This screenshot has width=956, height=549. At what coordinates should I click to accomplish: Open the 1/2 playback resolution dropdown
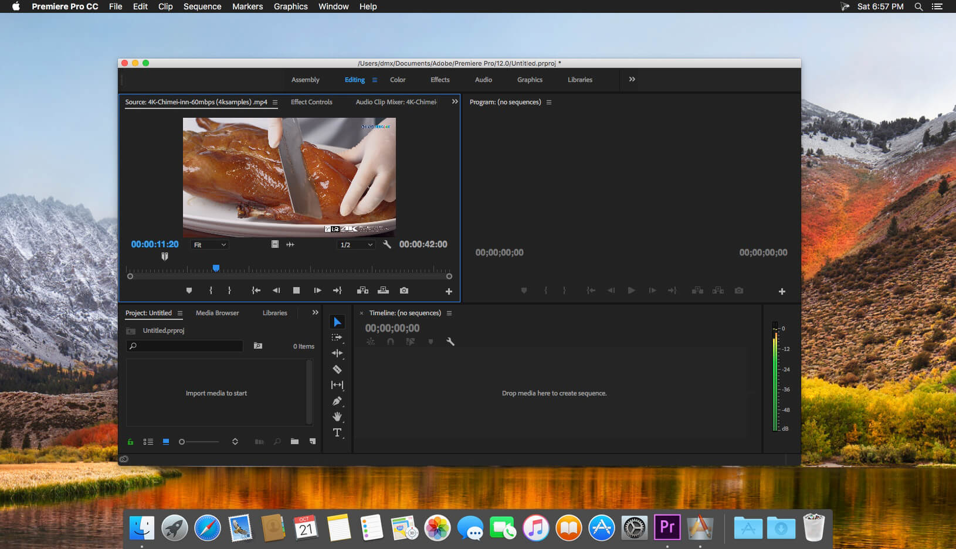click(x=356, y=245)
